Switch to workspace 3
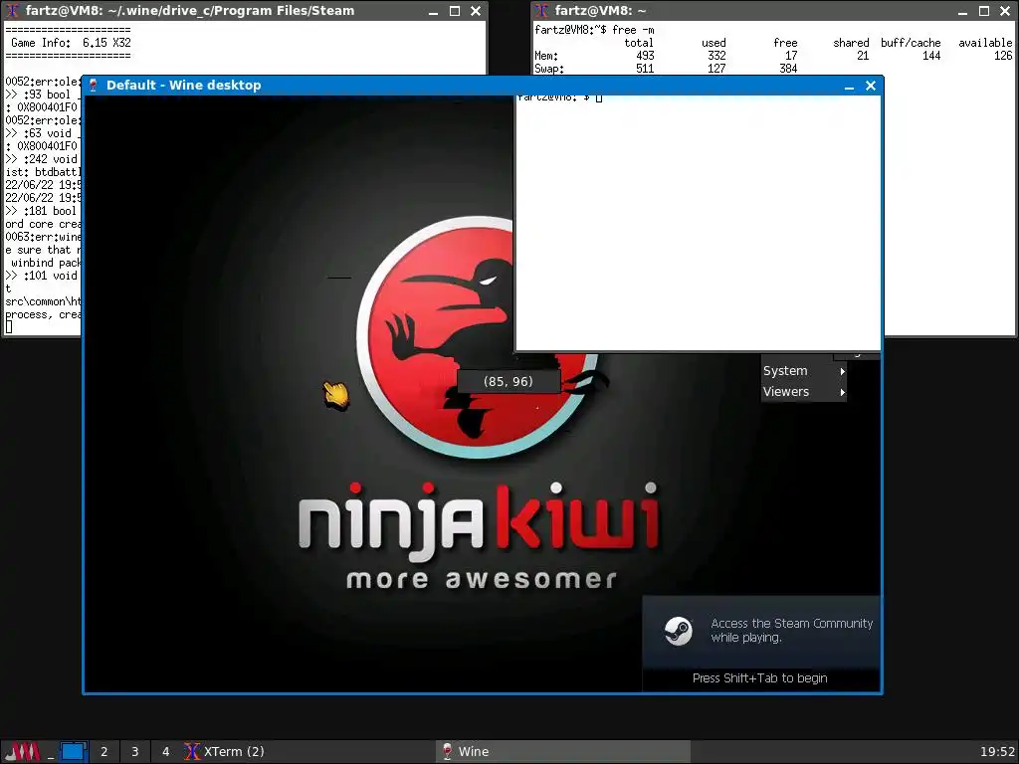Screen dimensions: 1019x764 [135, 752]
